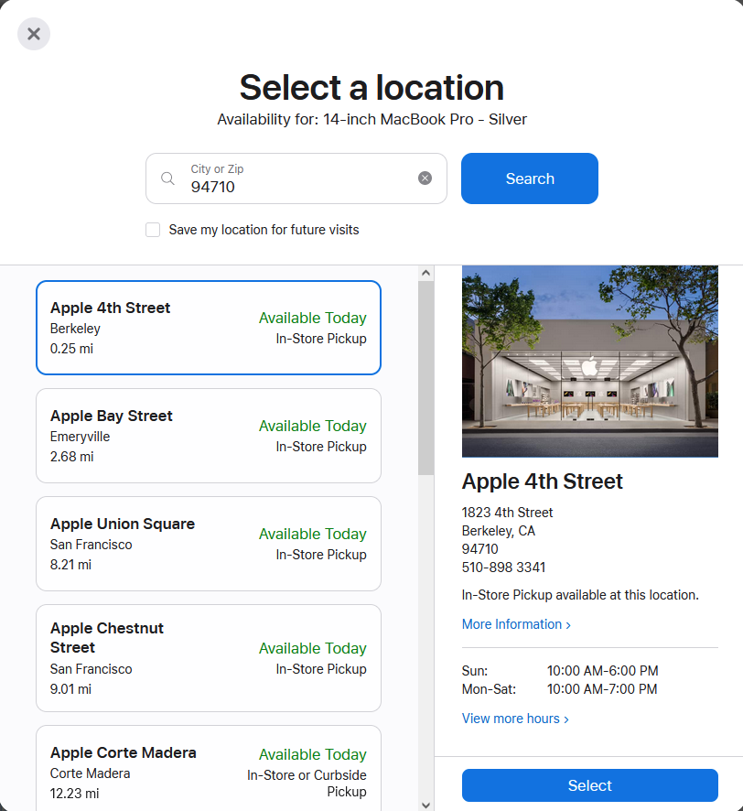Viewport: 743px width, 811px height.
Task: Click the Sun: 10:00 AM-6:00 PM hours text
Action: 560,671
